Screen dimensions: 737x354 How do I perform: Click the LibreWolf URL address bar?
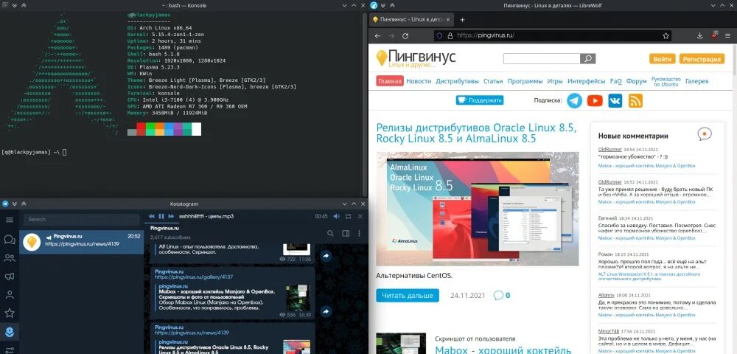coord(552,35)
